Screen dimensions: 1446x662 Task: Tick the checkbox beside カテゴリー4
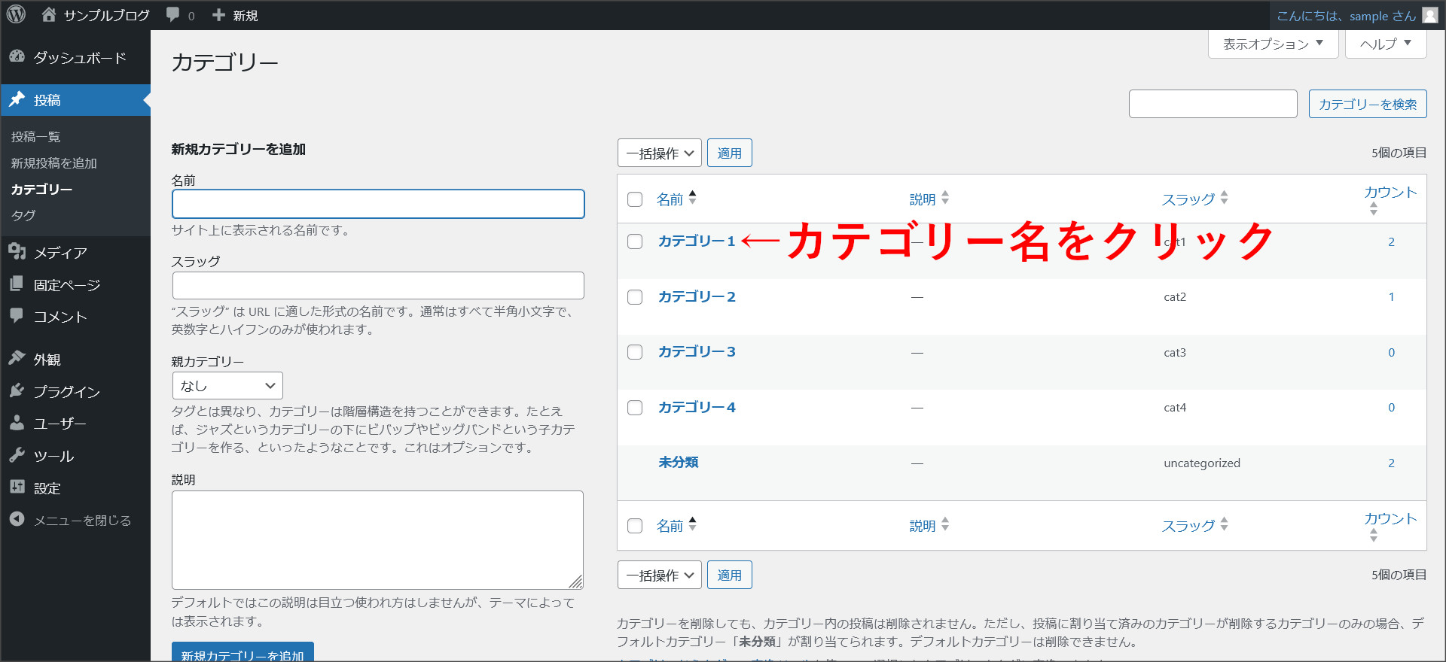(x=635, y=408)
